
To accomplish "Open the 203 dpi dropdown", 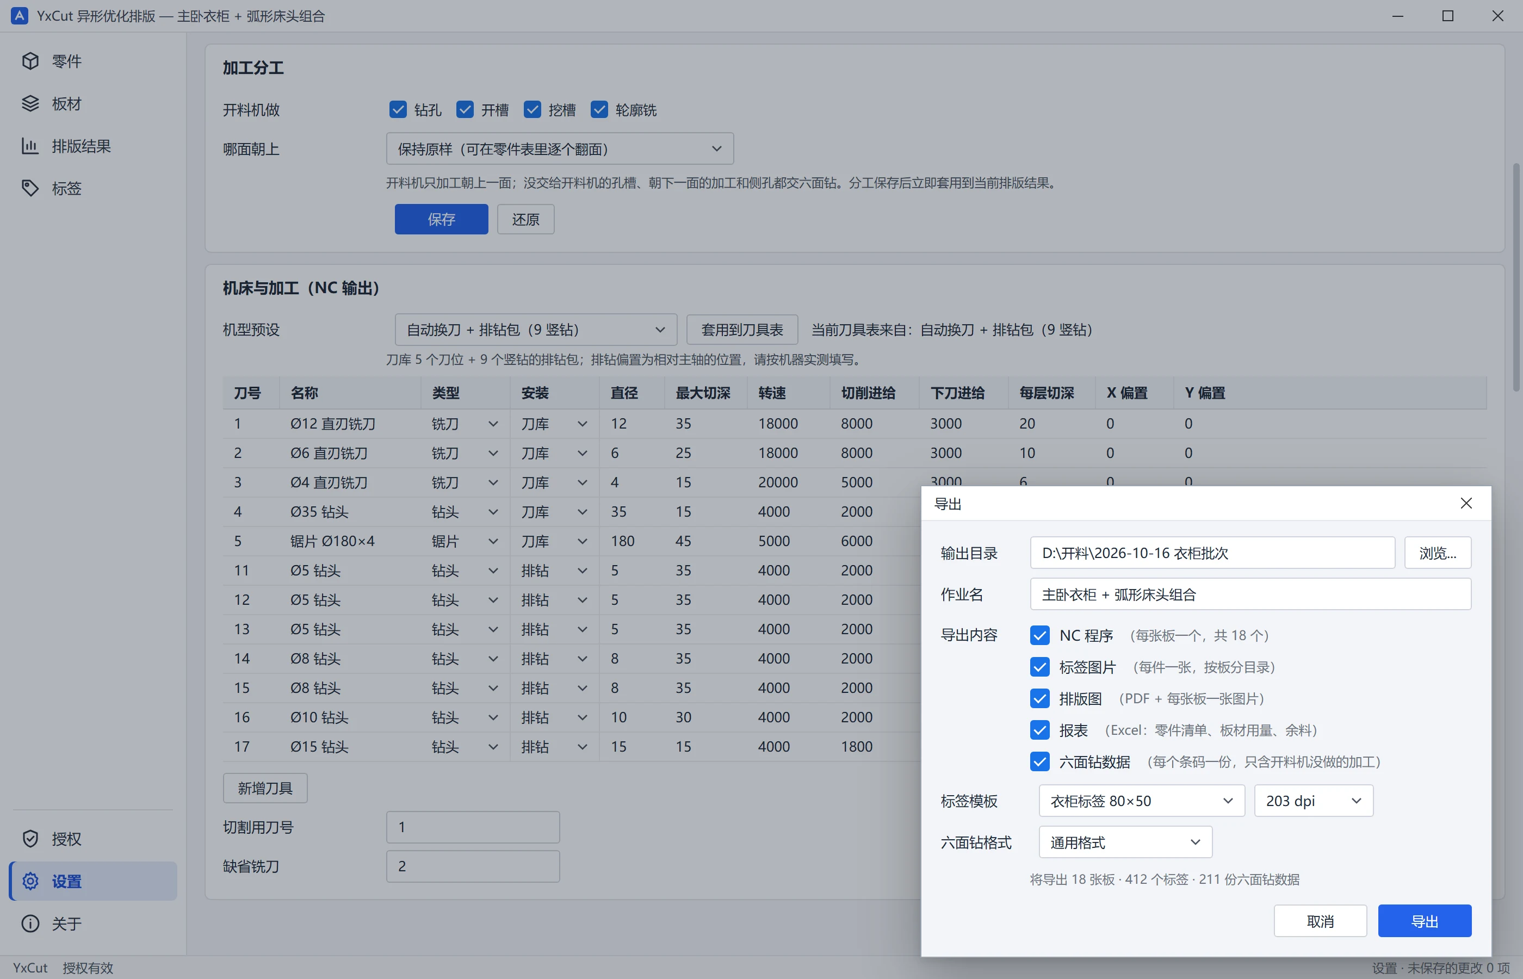I will point(1314,801).
